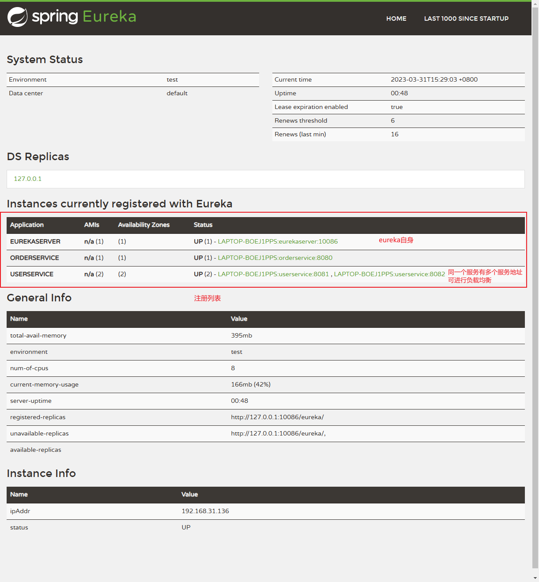
Task: Click the scrollbar down arrow
Action: [x=535, y=578]
